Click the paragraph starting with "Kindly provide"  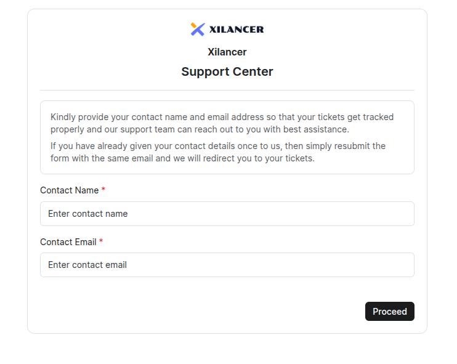(x=222, y=123)
